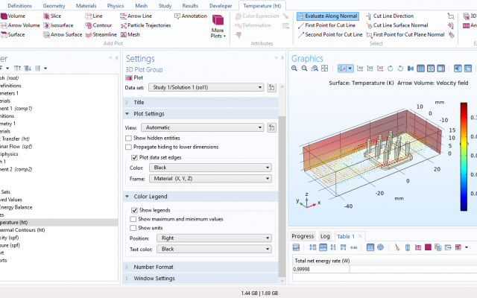
Task: Toggle color legend display in Graphics
Action: (x=441, y=69)
